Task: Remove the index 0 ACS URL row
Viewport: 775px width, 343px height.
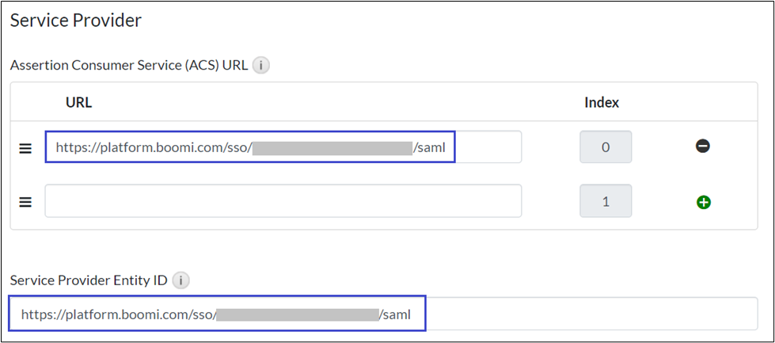Action: pos(702,147)
